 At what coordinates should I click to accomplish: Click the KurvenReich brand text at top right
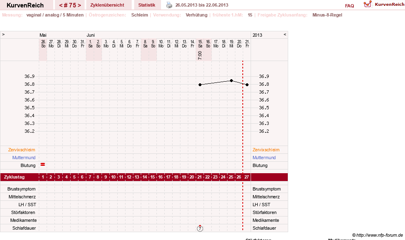click(x=390, y=5)
